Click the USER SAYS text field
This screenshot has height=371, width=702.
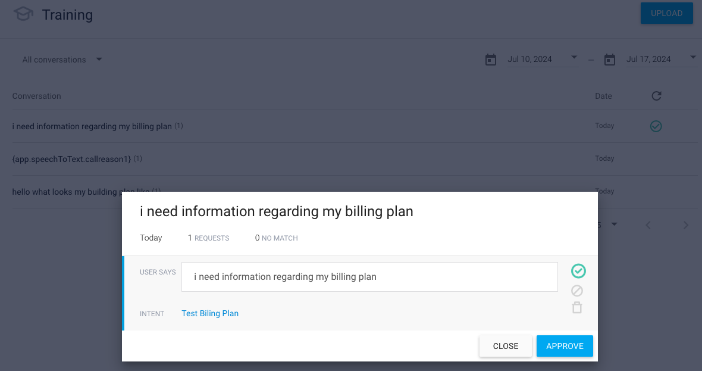369,277
